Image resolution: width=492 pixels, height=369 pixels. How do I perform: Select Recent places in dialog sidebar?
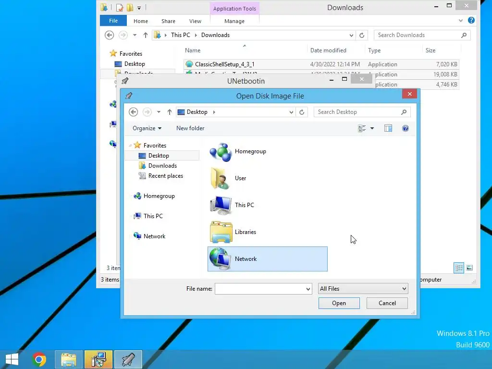(165, 176)
